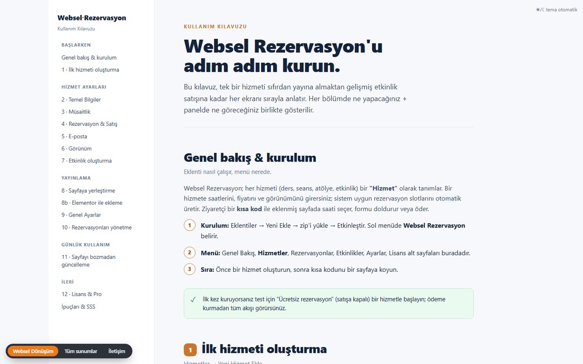Click the bold word "Hizmet" in the overview paragraph
This screenshot has height=364, width=583.
[383, 188]
